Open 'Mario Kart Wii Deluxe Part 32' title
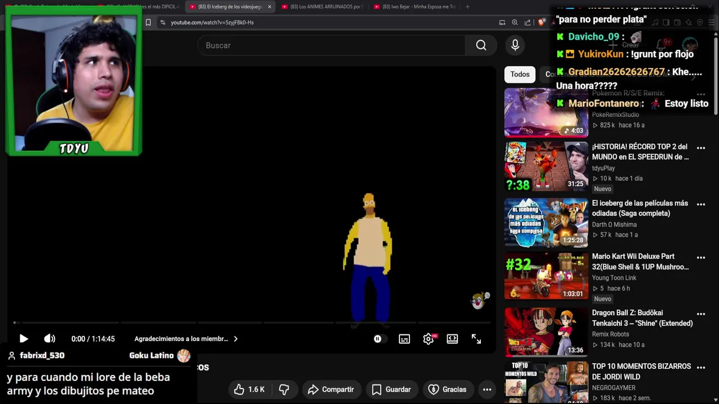This screenshot has height=404, width=719. tap(640, 261)
